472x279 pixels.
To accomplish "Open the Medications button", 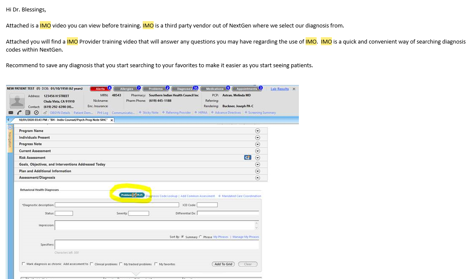I will point(215,89).
